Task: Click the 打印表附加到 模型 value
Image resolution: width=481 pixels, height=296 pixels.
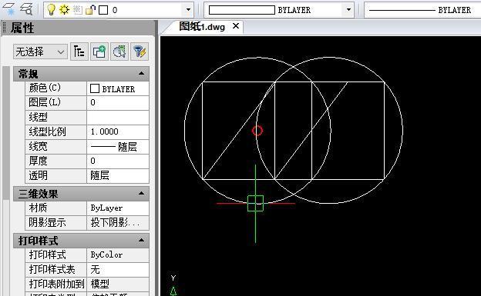Action: pos(118,284)
